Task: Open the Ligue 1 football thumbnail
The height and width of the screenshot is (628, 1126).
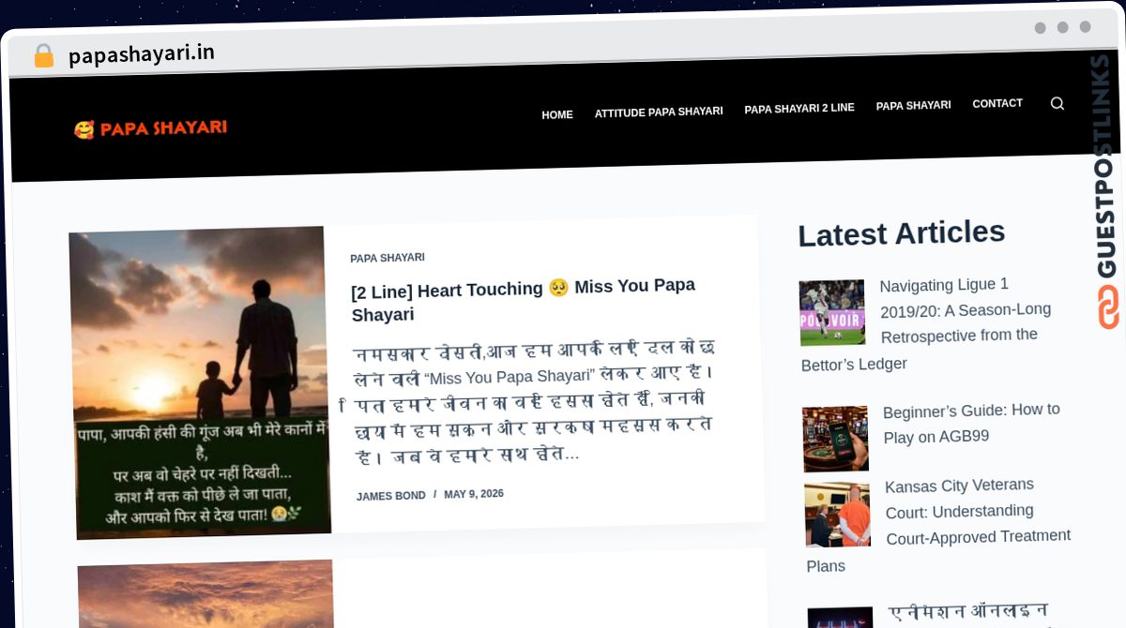Action: click(832, 313)
